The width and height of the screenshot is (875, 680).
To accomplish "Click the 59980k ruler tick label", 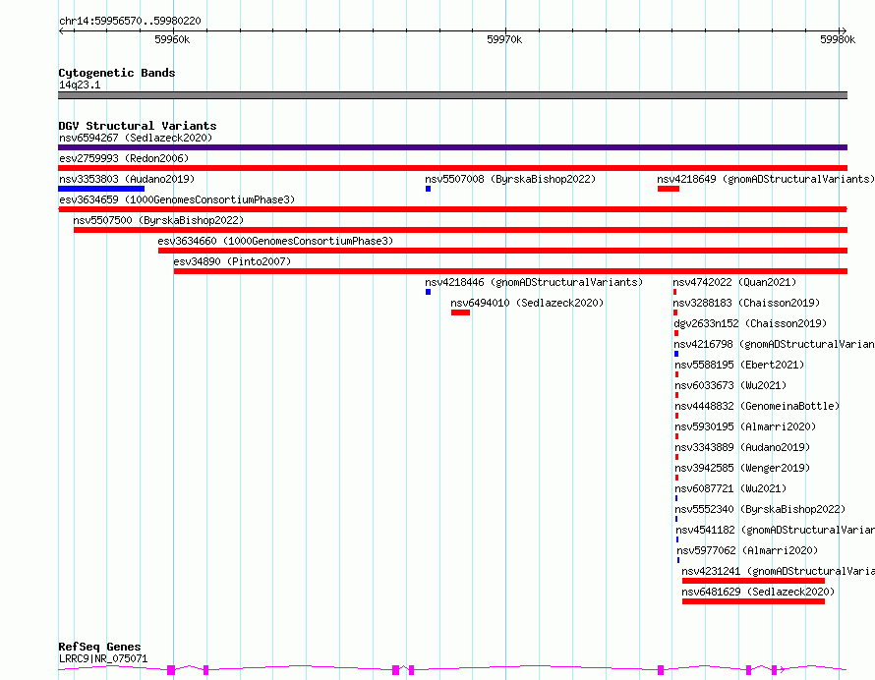I will [x=838, y=39].
